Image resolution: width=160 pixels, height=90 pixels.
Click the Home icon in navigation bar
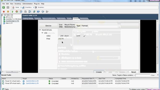click(x=13, y=7)
